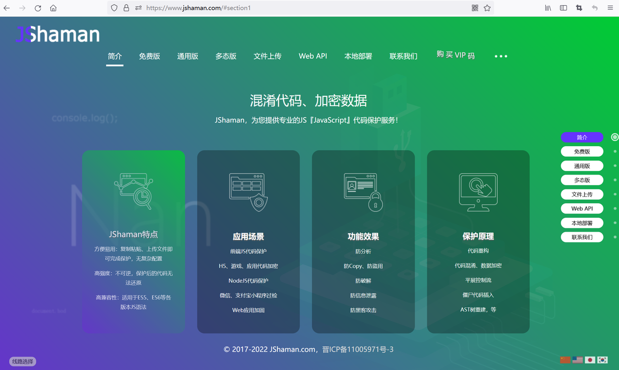Click the 免费版 pill in side navigation
The width and height of the screenshot is (619, 370).
582,152
